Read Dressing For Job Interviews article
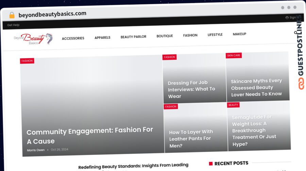Screen dimensions: 306x171 191,89
